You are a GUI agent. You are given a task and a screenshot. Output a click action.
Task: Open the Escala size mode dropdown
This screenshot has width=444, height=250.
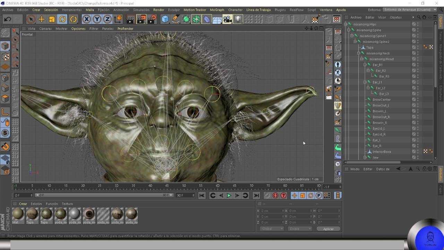coord(300,229)
